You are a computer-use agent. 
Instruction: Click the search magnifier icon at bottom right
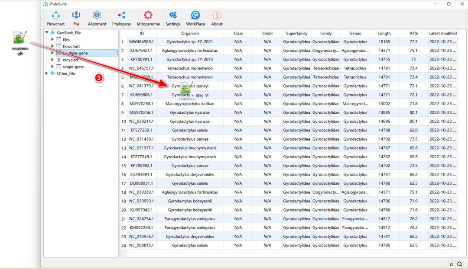(460, 264)
